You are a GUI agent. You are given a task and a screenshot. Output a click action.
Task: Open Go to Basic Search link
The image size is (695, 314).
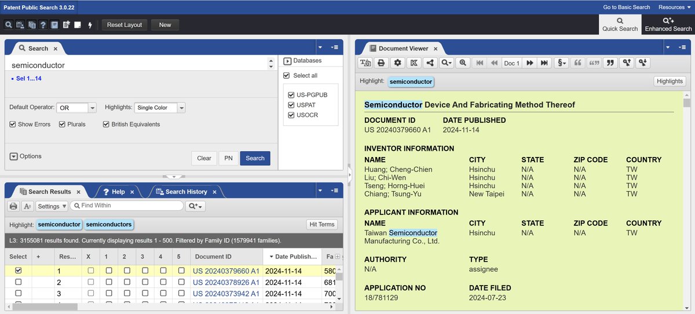click(627, 7)
